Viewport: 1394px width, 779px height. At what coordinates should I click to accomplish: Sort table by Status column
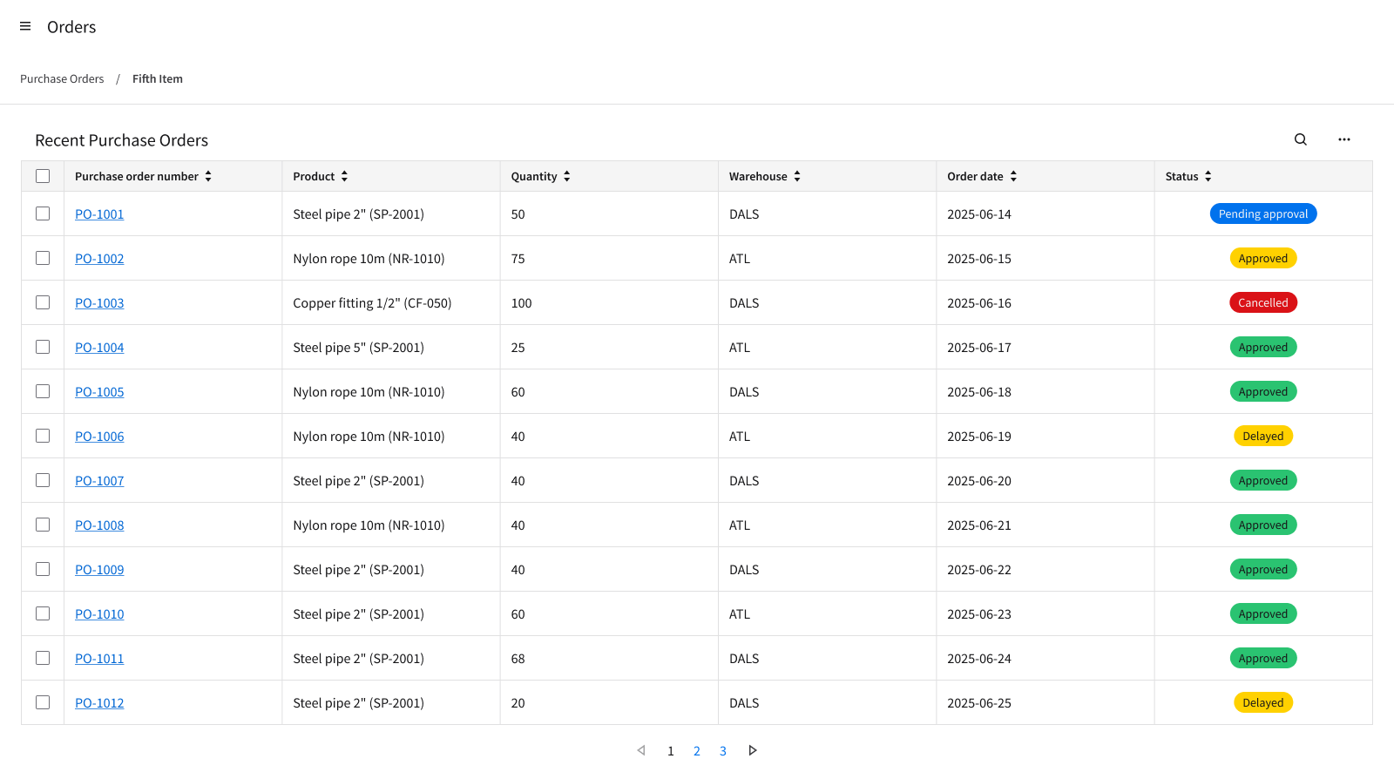coord(1208,176)
